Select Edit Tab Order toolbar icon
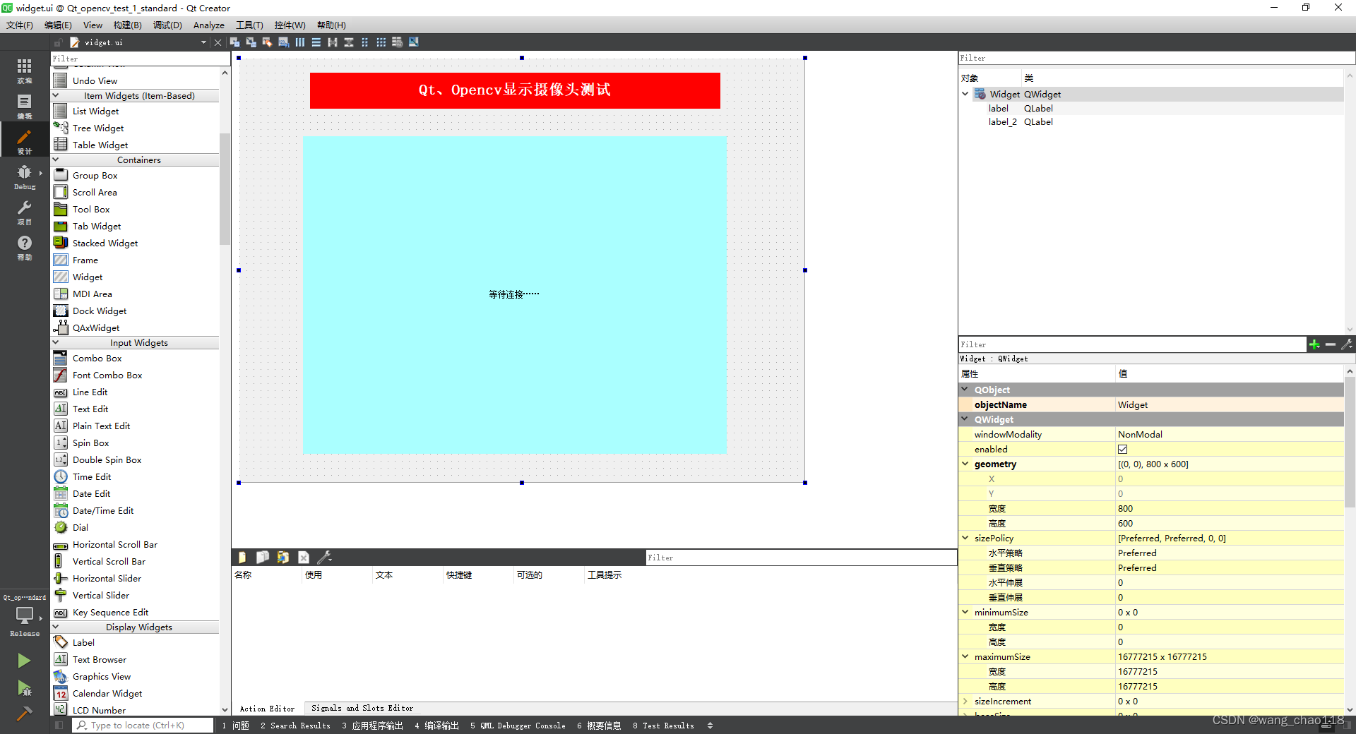This screenshot has height=734, width=1356. [x=283, y=42]
